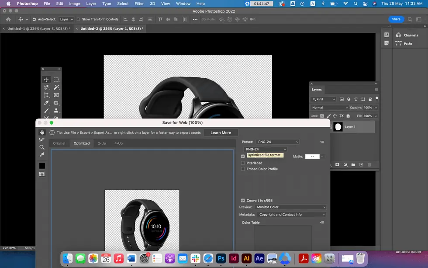Open the Metadata dropdown
The width and height of the screenshot is (428, 268).
[x=292, y=214]
